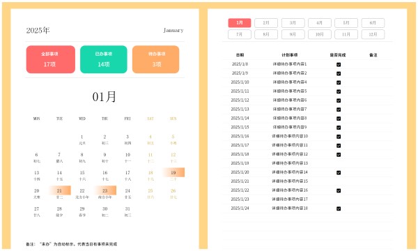Image resolution: width=418 pixels, height=251 pixels.
Task: Select calendar date 31
Action: click(x=127, y=211)
